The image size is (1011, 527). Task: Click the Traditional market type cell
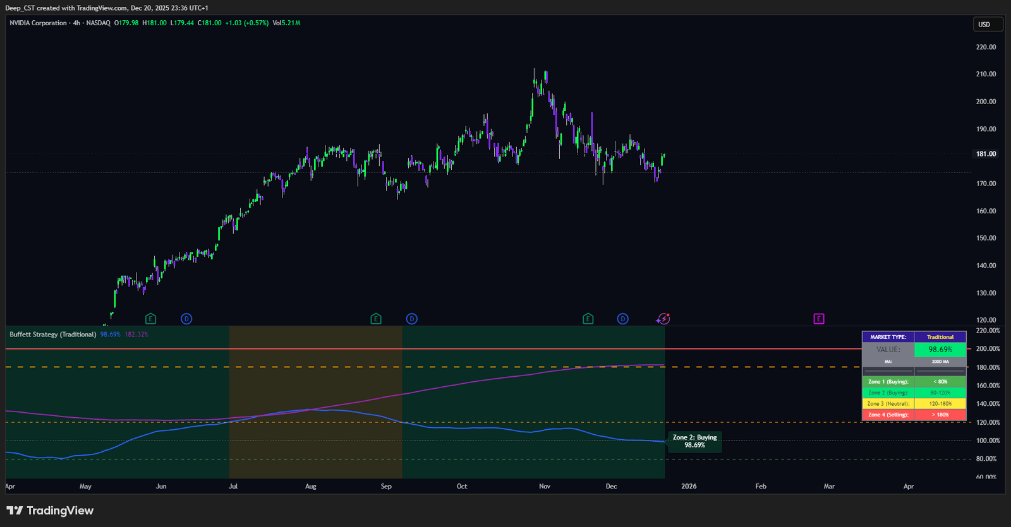940,337
